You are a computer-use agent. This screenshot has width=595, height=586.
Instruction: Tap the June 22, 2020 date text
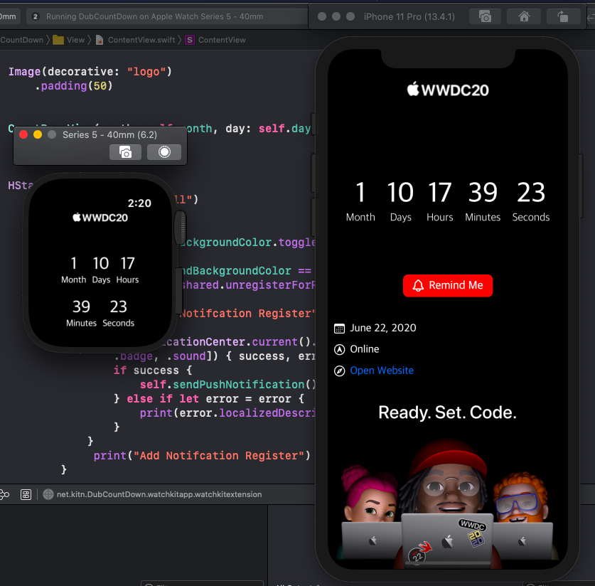[383, 328]
